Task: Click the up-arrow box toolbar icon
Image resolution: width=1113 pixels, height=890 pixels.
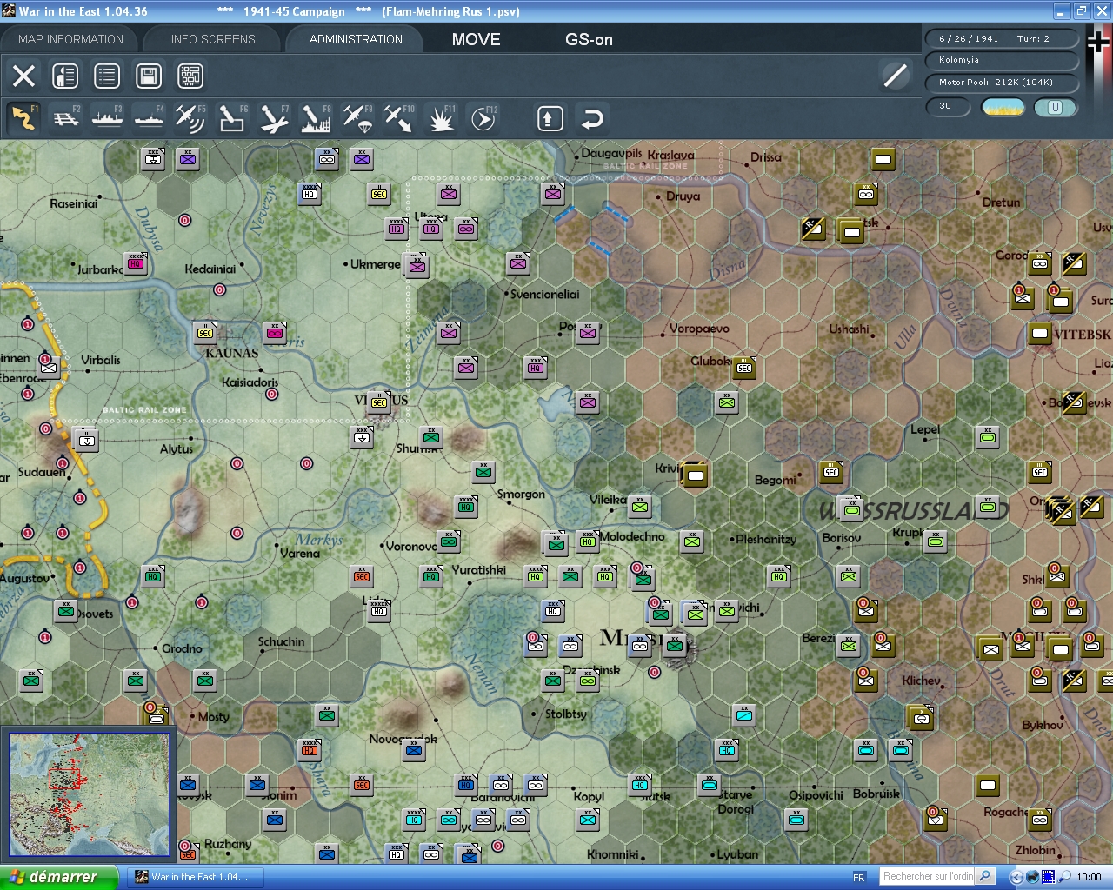Action: pyautogui.click(x=550, y=118)
